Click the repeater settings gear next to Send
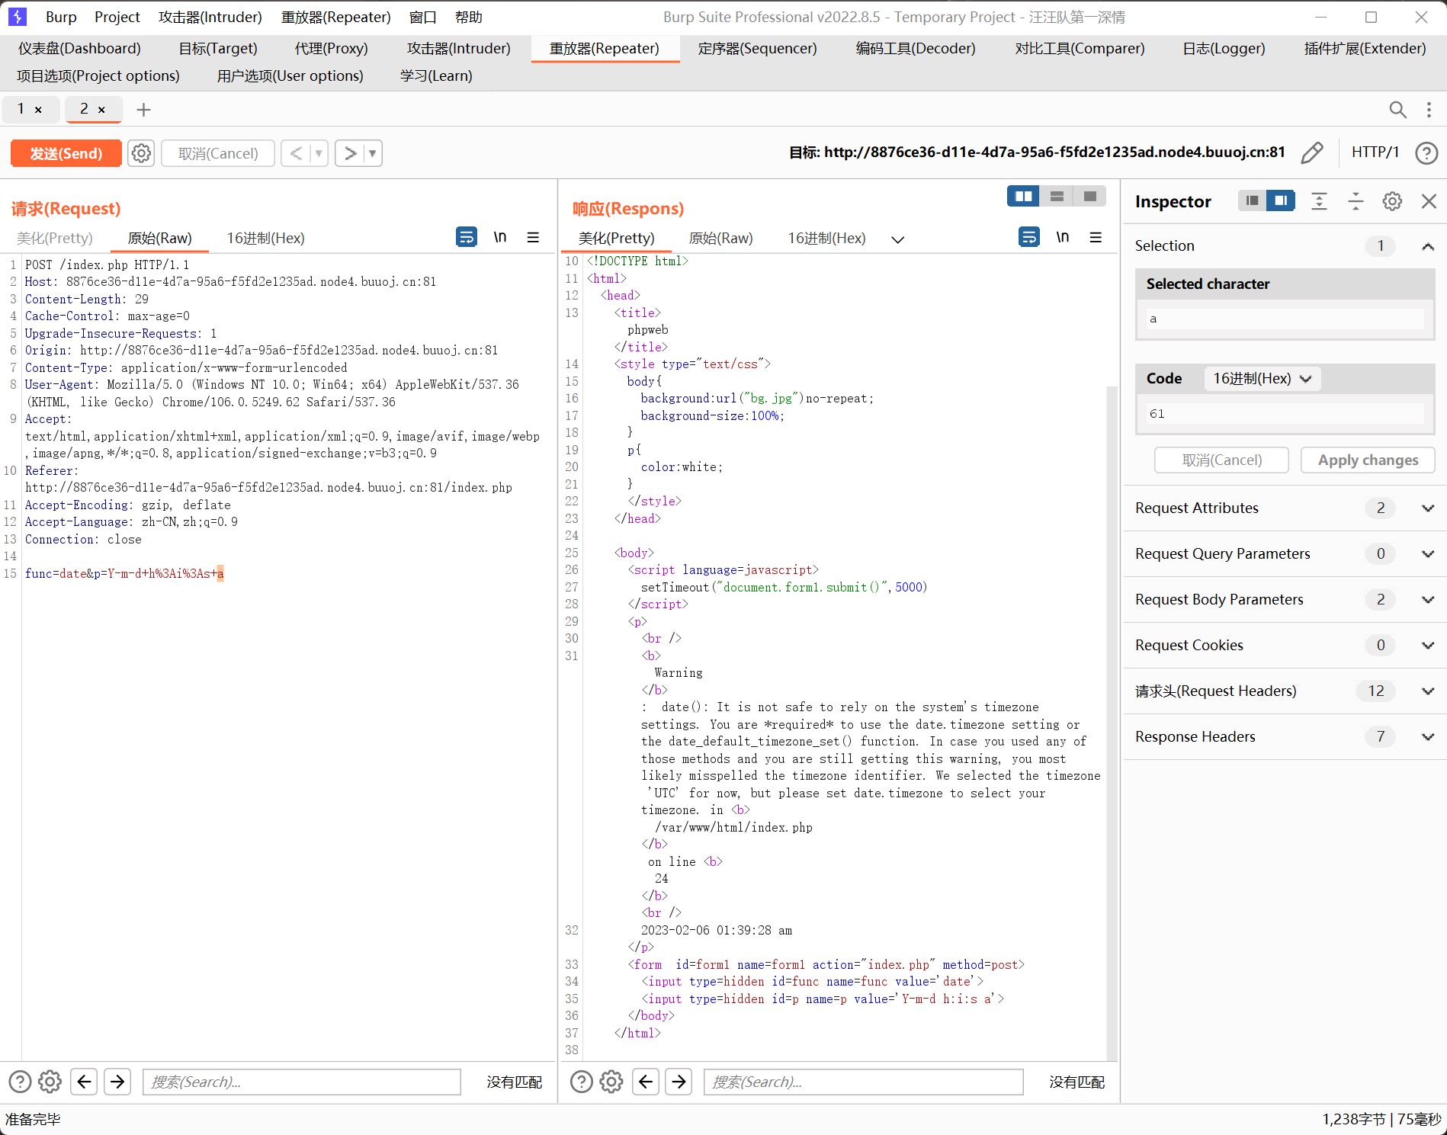1447x1135 pixels. click(x=141, y=153)
